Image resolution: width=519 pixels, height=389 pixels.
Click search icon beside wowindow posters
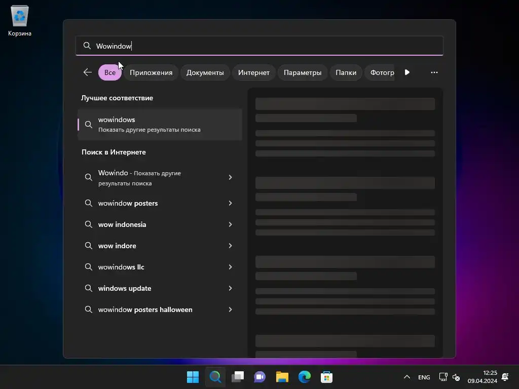pos(88,203)
